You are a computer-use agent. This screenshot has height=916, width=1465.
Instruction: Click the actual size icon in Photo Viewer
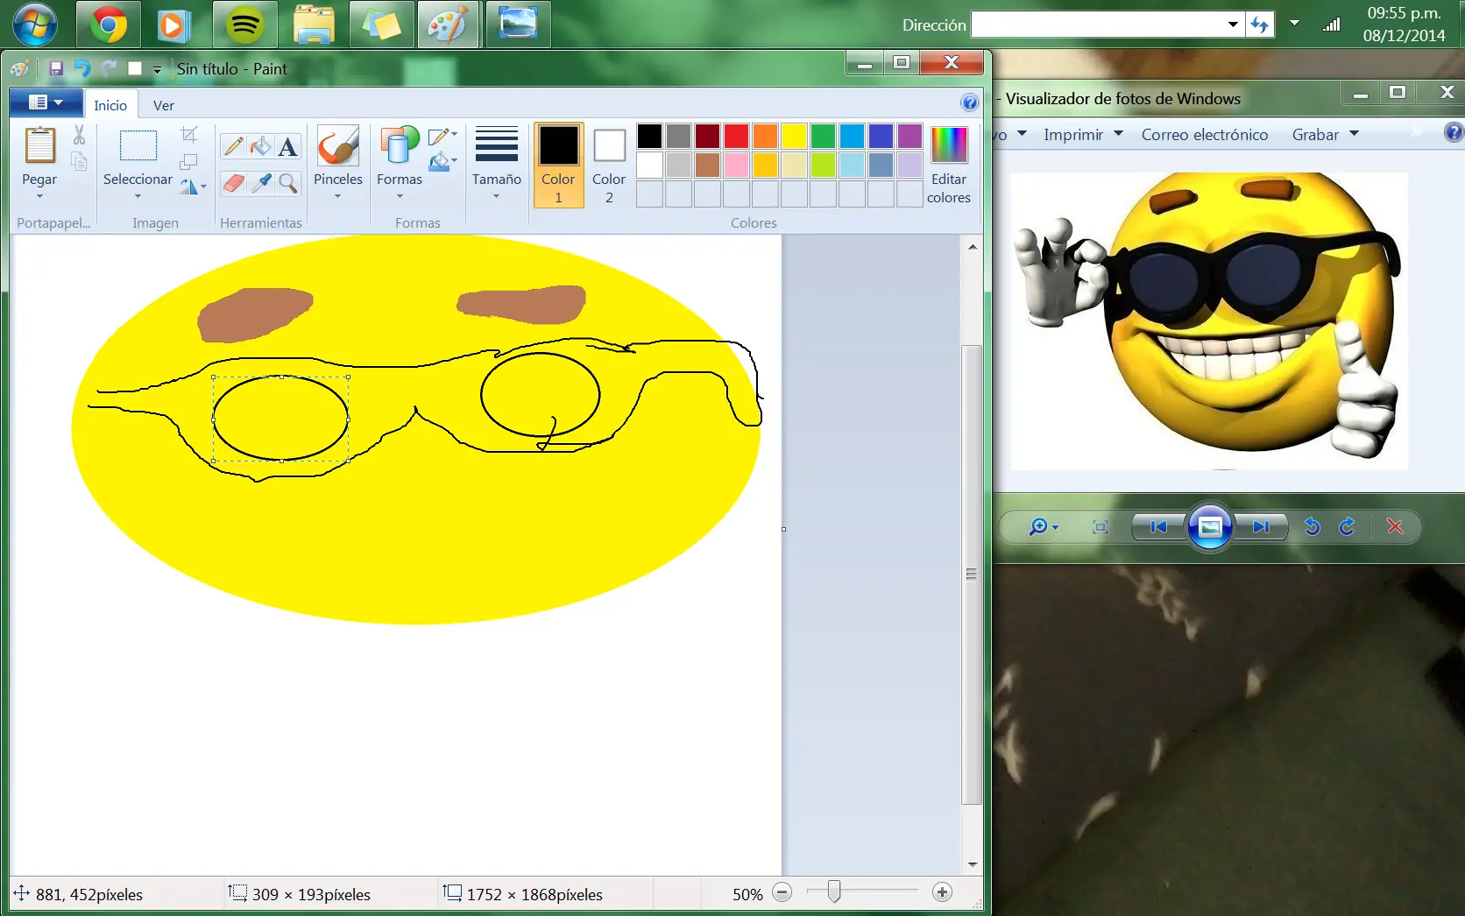click(1101, 526)
